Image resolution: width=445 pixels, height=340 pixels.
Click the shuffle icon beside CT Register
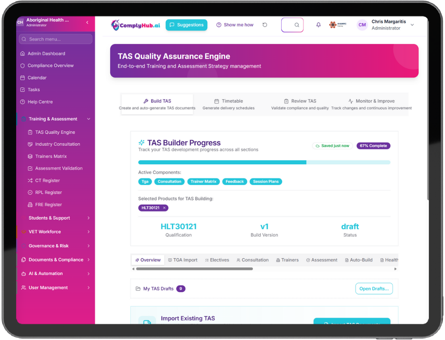30,181
